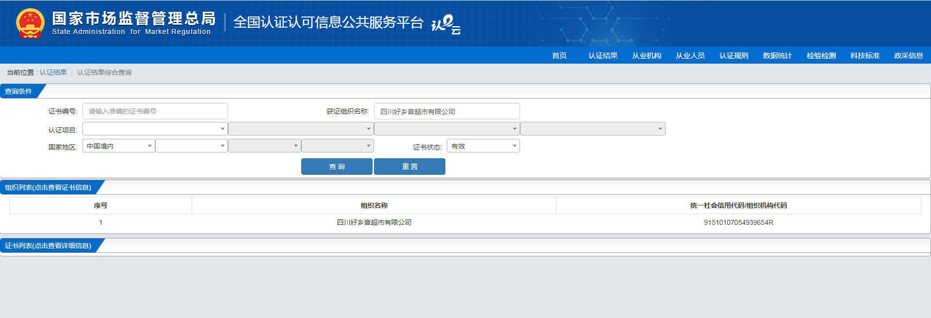Open the second 认证项目 dropdown
This screenshot has height=318, width=931.
pos(301,129)
